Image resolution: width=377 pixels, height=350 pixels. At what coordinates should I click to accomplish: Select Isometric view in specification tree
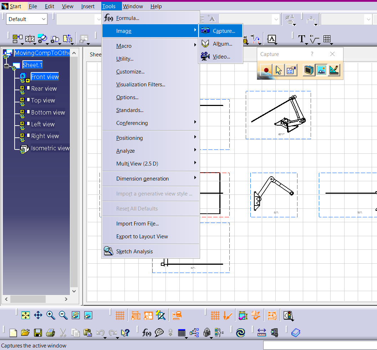pos(50,148)
